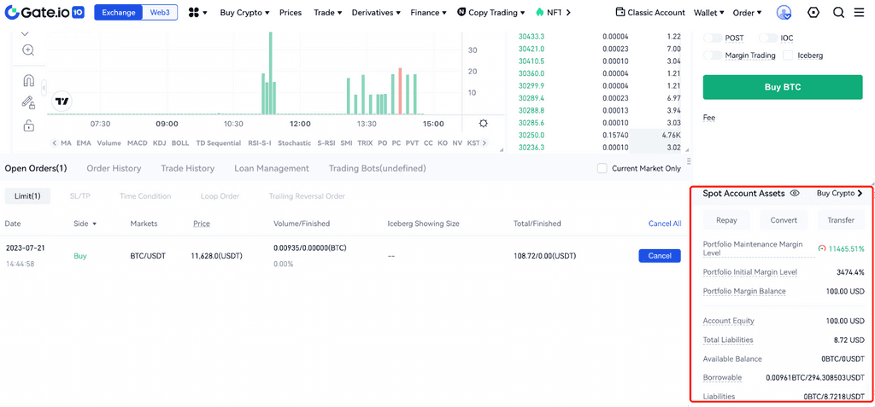875x407 pixels.
Task: Click the magnet tool icon on chart sidebar
Action: click(x=28, y=80)
